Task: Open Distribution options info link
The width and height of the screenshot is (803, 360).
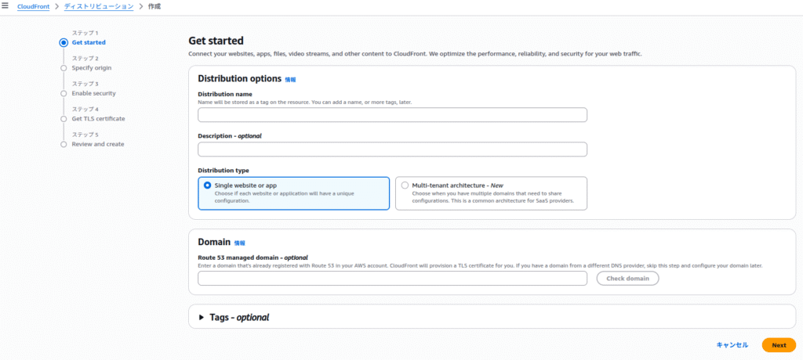Action: click(x=290, y=80)
